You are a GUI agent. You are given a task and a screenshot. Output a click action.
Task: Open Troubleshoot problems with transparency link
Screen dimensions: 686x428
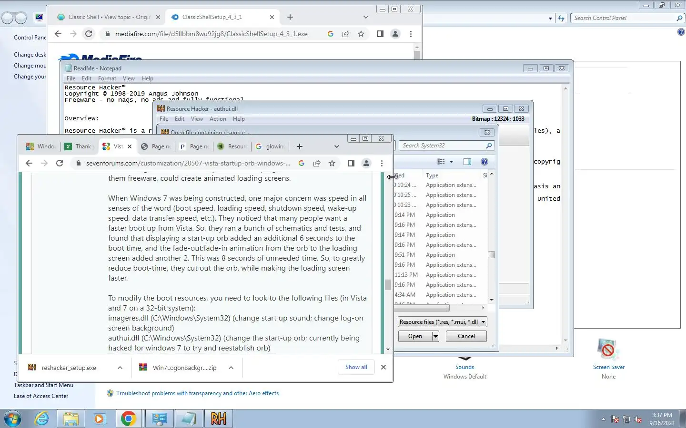pyautogui.click(x=197, y=393)
